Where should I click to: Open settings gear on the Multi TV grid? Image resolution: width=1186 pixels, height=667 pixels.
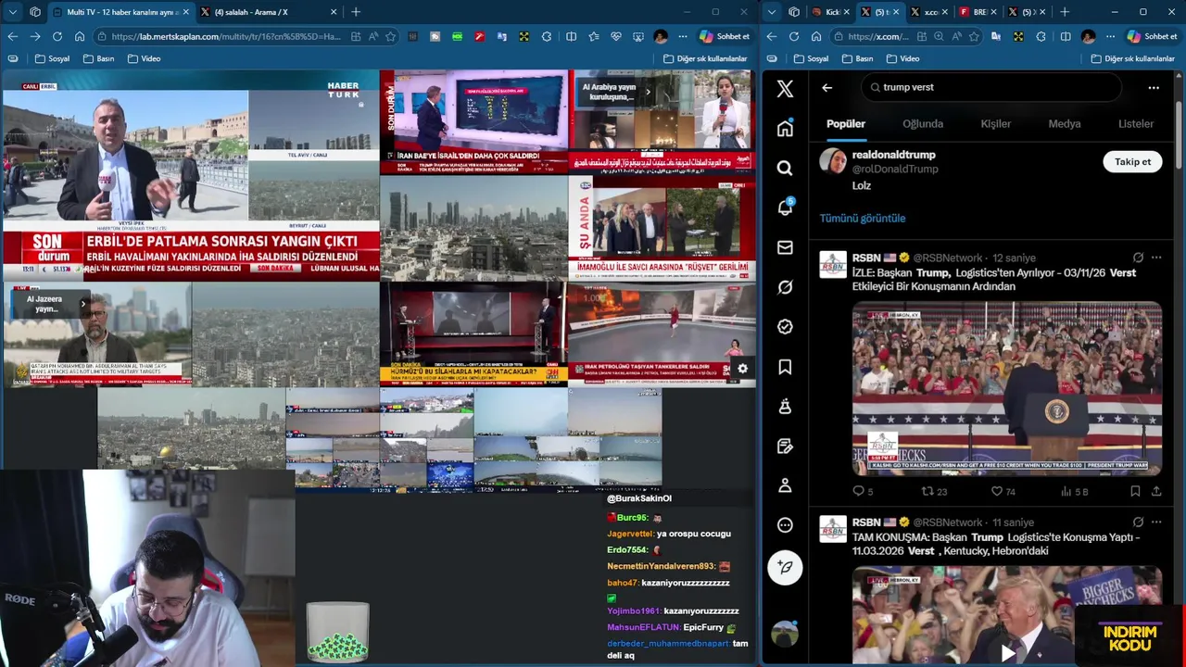(x=742, y=369)
